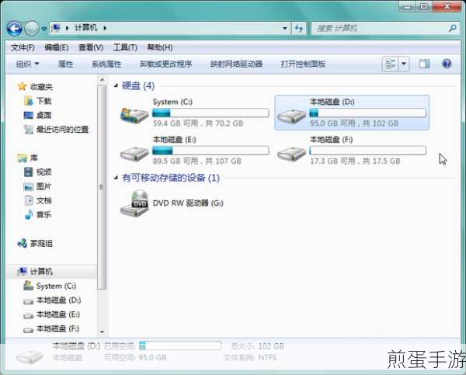Screen dimensions: 466x375
Task: Click 系统属性 in the toolbar
Action: tap(106, 64)
